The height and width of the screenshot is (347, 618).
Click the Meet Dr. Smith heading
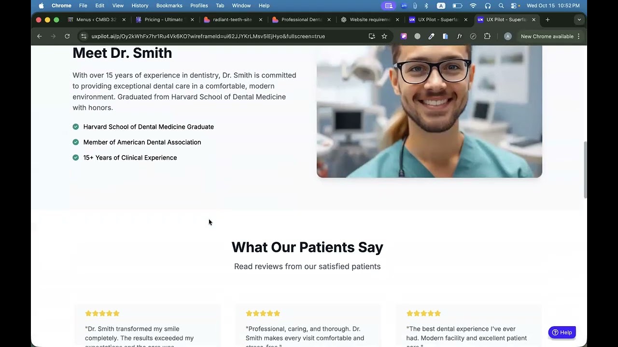point(122,53)
